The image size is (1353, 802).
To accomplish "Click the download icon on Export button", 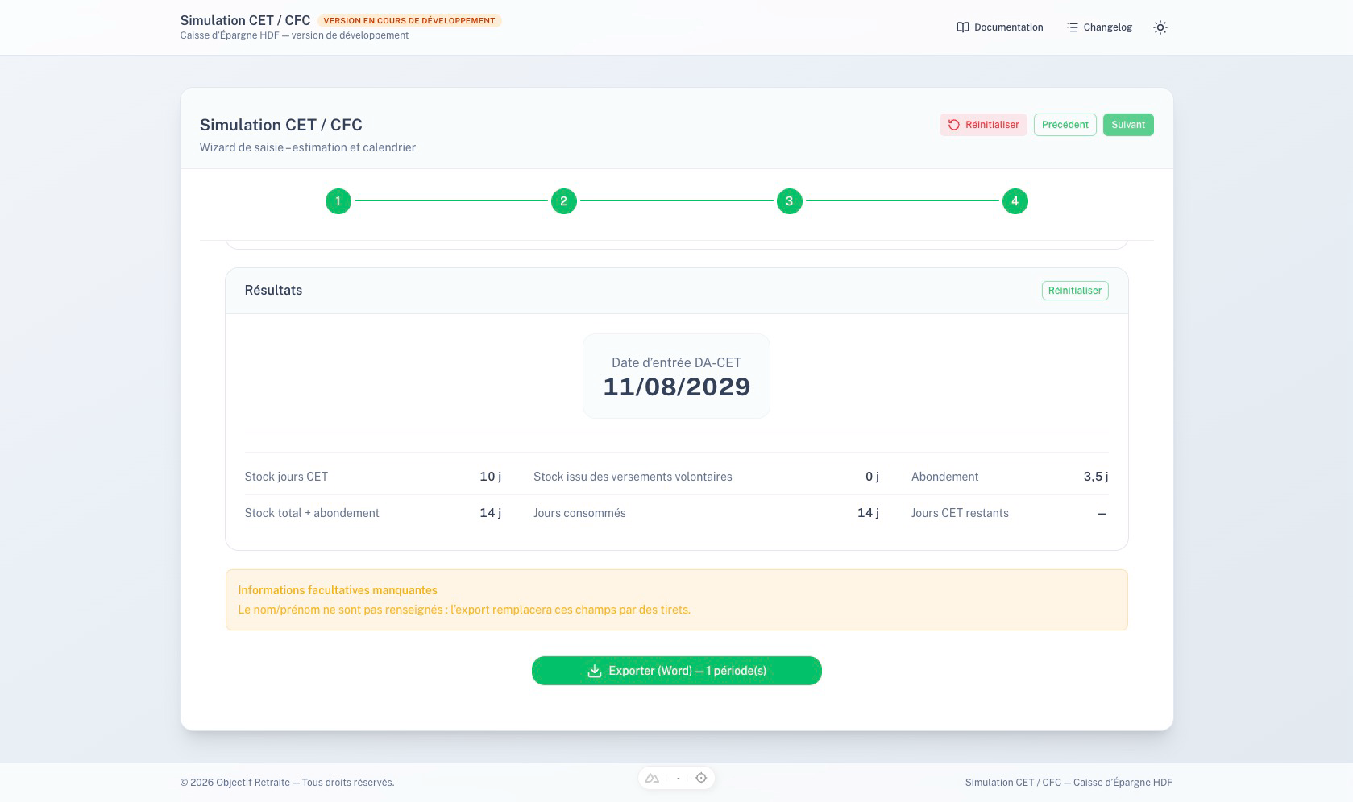I will 595,671.
